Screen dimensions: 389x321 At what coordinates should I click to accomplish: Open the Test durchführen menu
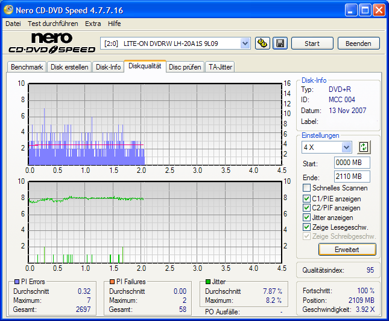click(52, 24)
